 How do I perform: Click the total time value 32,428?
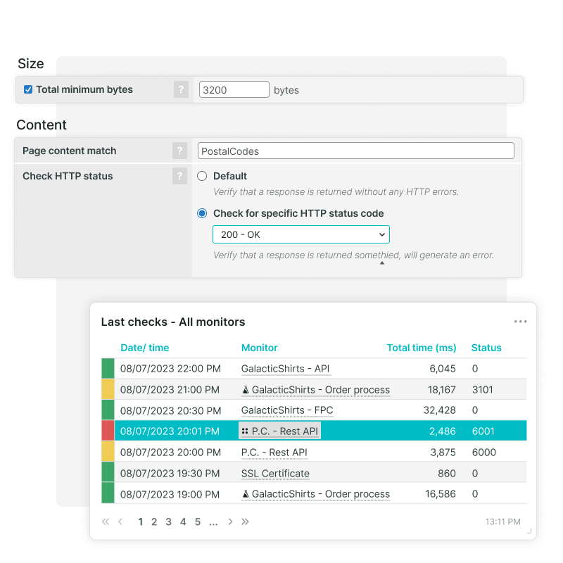pos(439,410)
